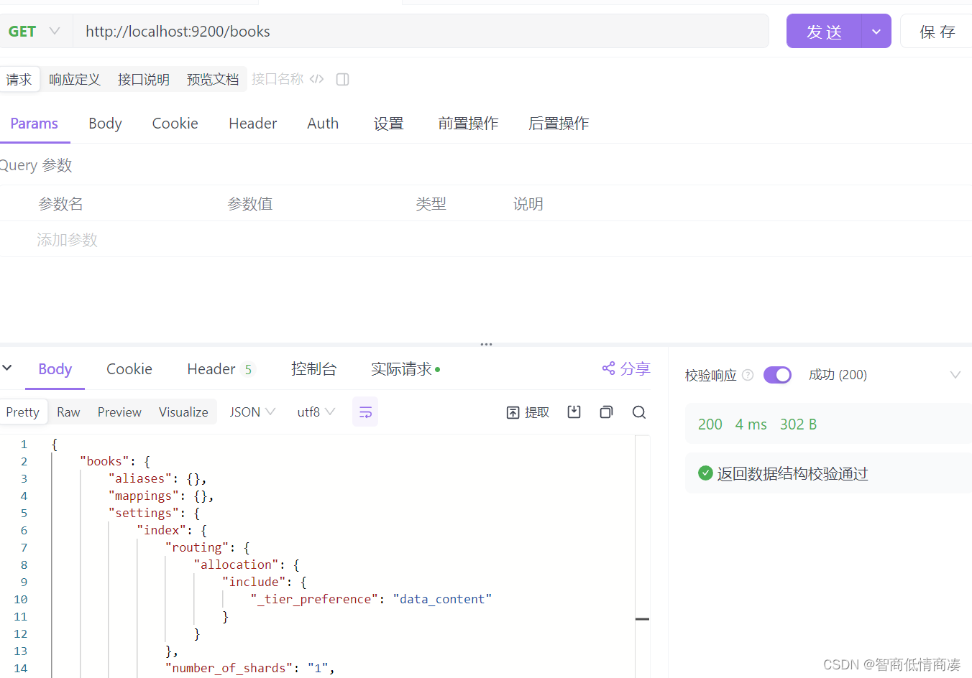The height and width of the screenshot is (678, 972).
Task: Open the utf8 encoding dropdown
Action: (x=316, y=412)
